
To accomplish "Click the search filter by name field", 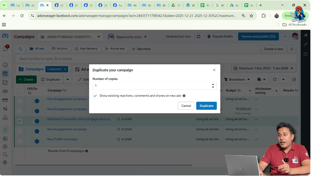I will point(156,59).
